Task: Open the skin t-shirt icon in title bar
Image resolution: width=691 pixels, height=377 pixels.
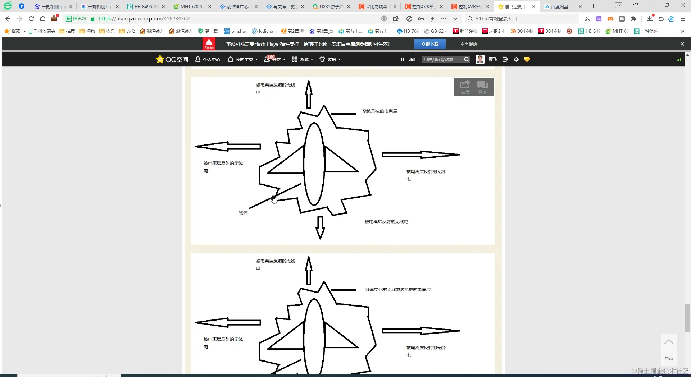Action: point(635,5)
